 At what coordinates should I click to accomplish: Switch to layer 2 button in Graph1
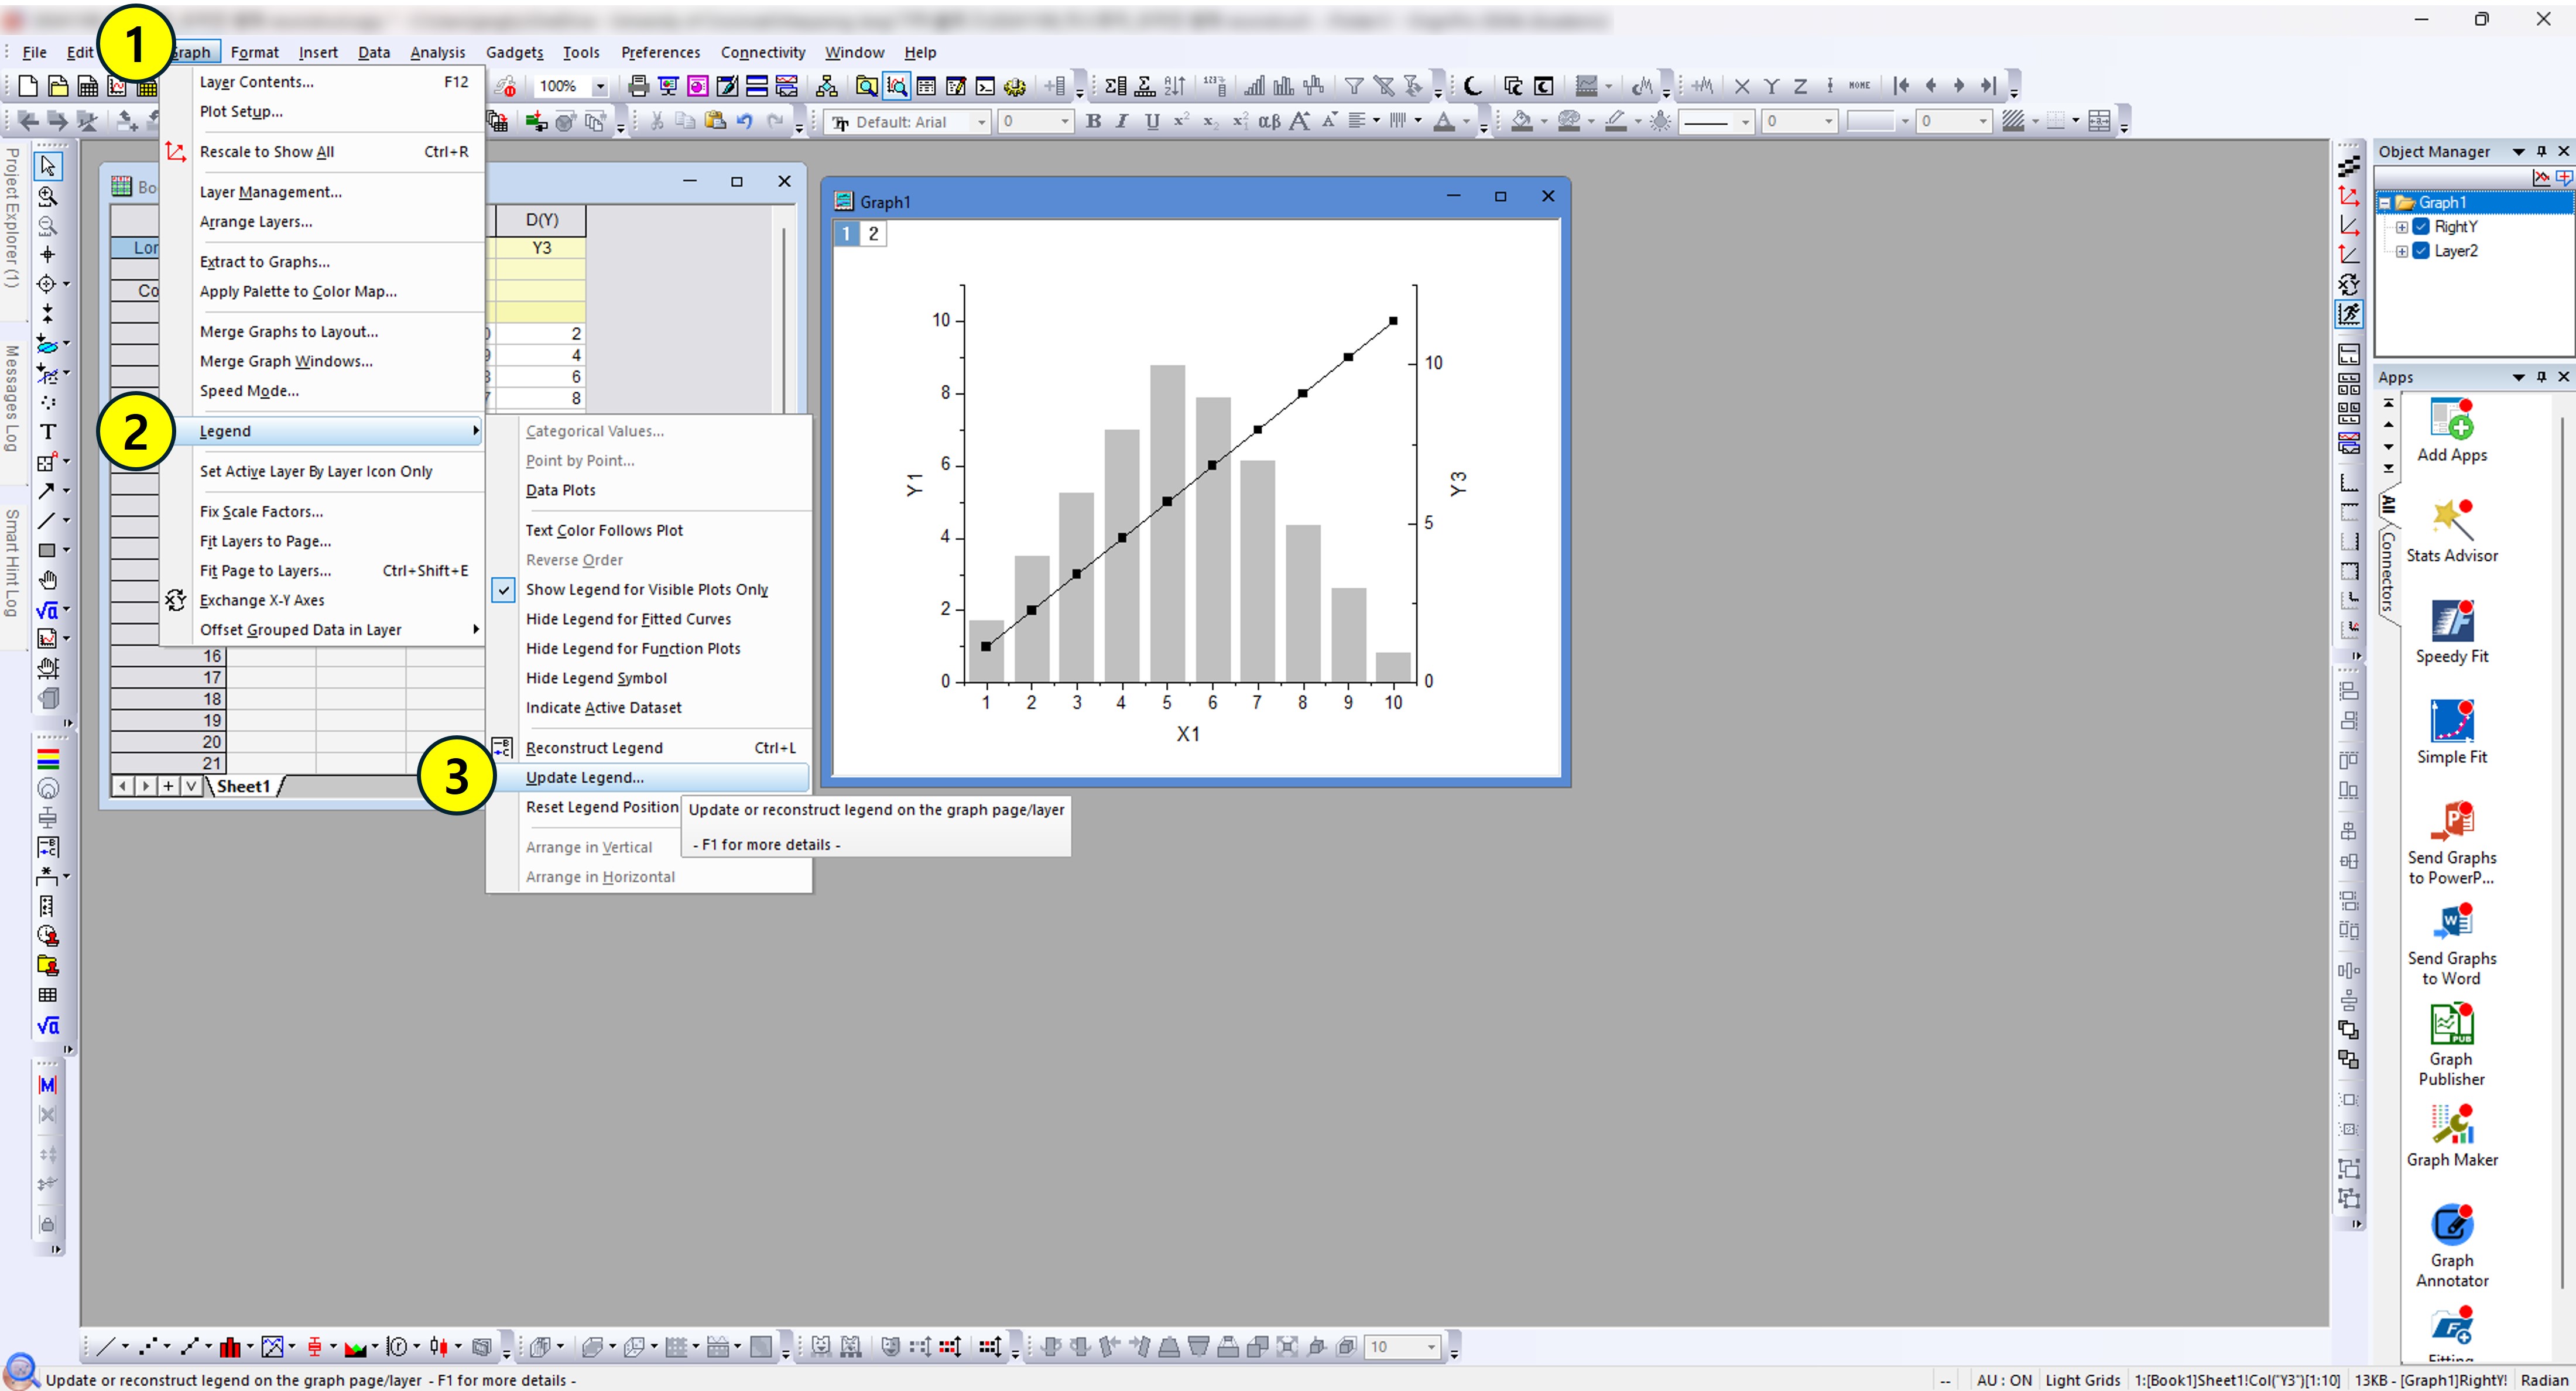point(873,234)
